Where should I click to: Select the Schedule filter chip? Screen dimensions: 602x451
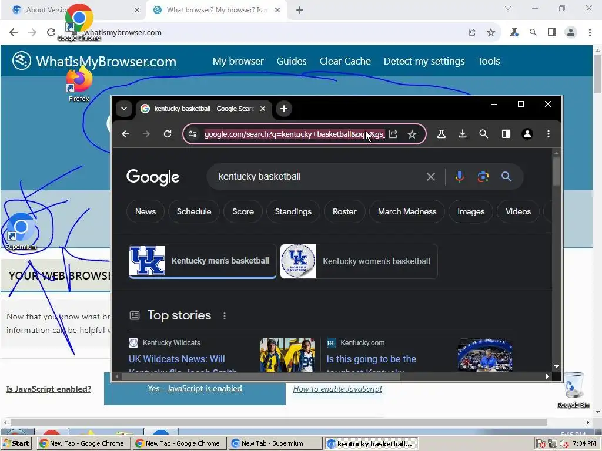click(x=194, y=211)
